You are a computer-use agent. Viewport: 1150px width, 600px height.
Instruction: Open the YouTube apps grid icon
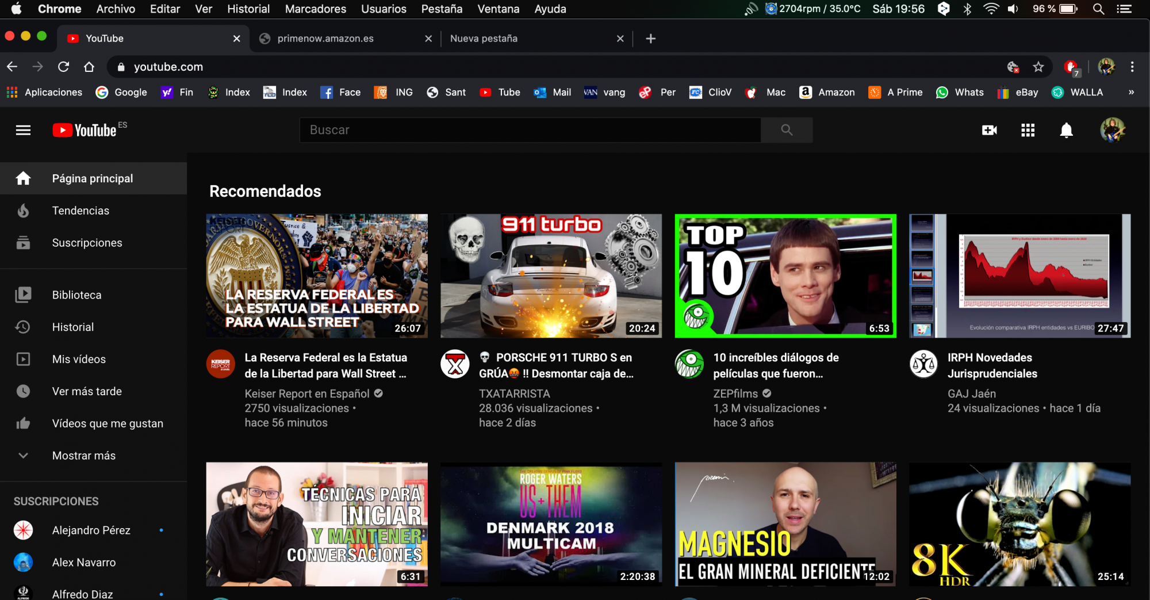[1028, 131]
